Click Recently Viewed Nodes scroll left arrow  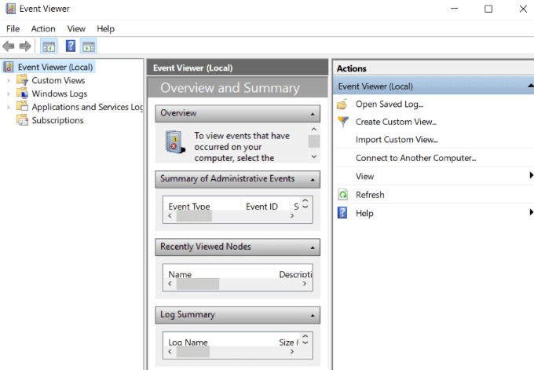click(170, 284)
